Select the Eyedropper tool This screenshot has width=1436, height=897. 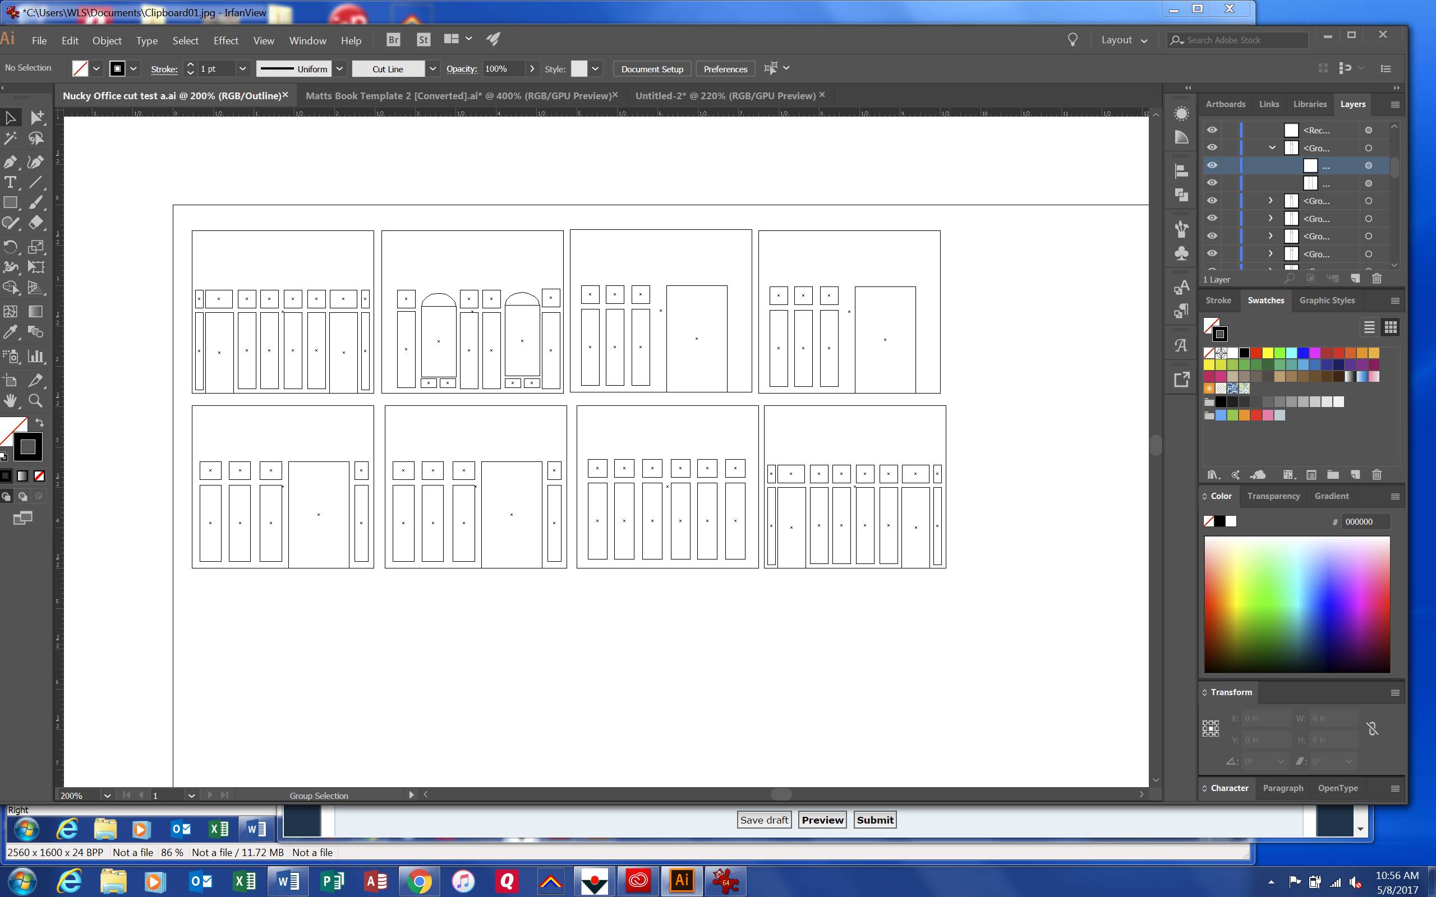pos(10,332)
